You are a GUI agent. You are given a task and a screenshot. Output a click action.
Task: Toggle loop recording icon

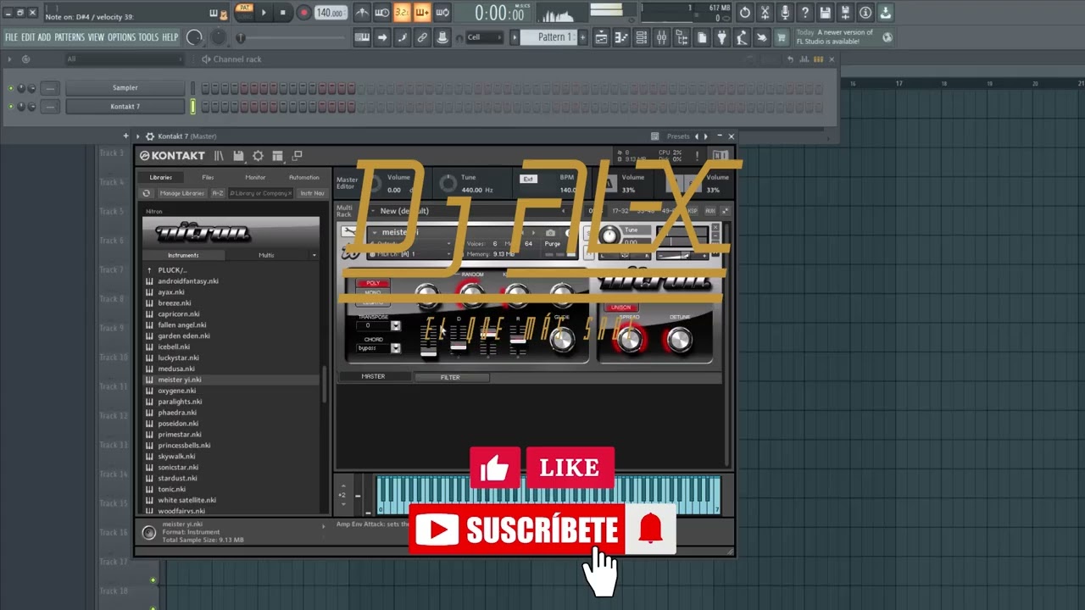(x=443, y=13)
